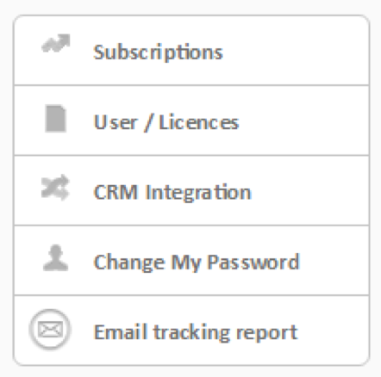This screenshot has height=377, width=381.
Task: Click the Change My Password text label
Action: pos(197,263)
